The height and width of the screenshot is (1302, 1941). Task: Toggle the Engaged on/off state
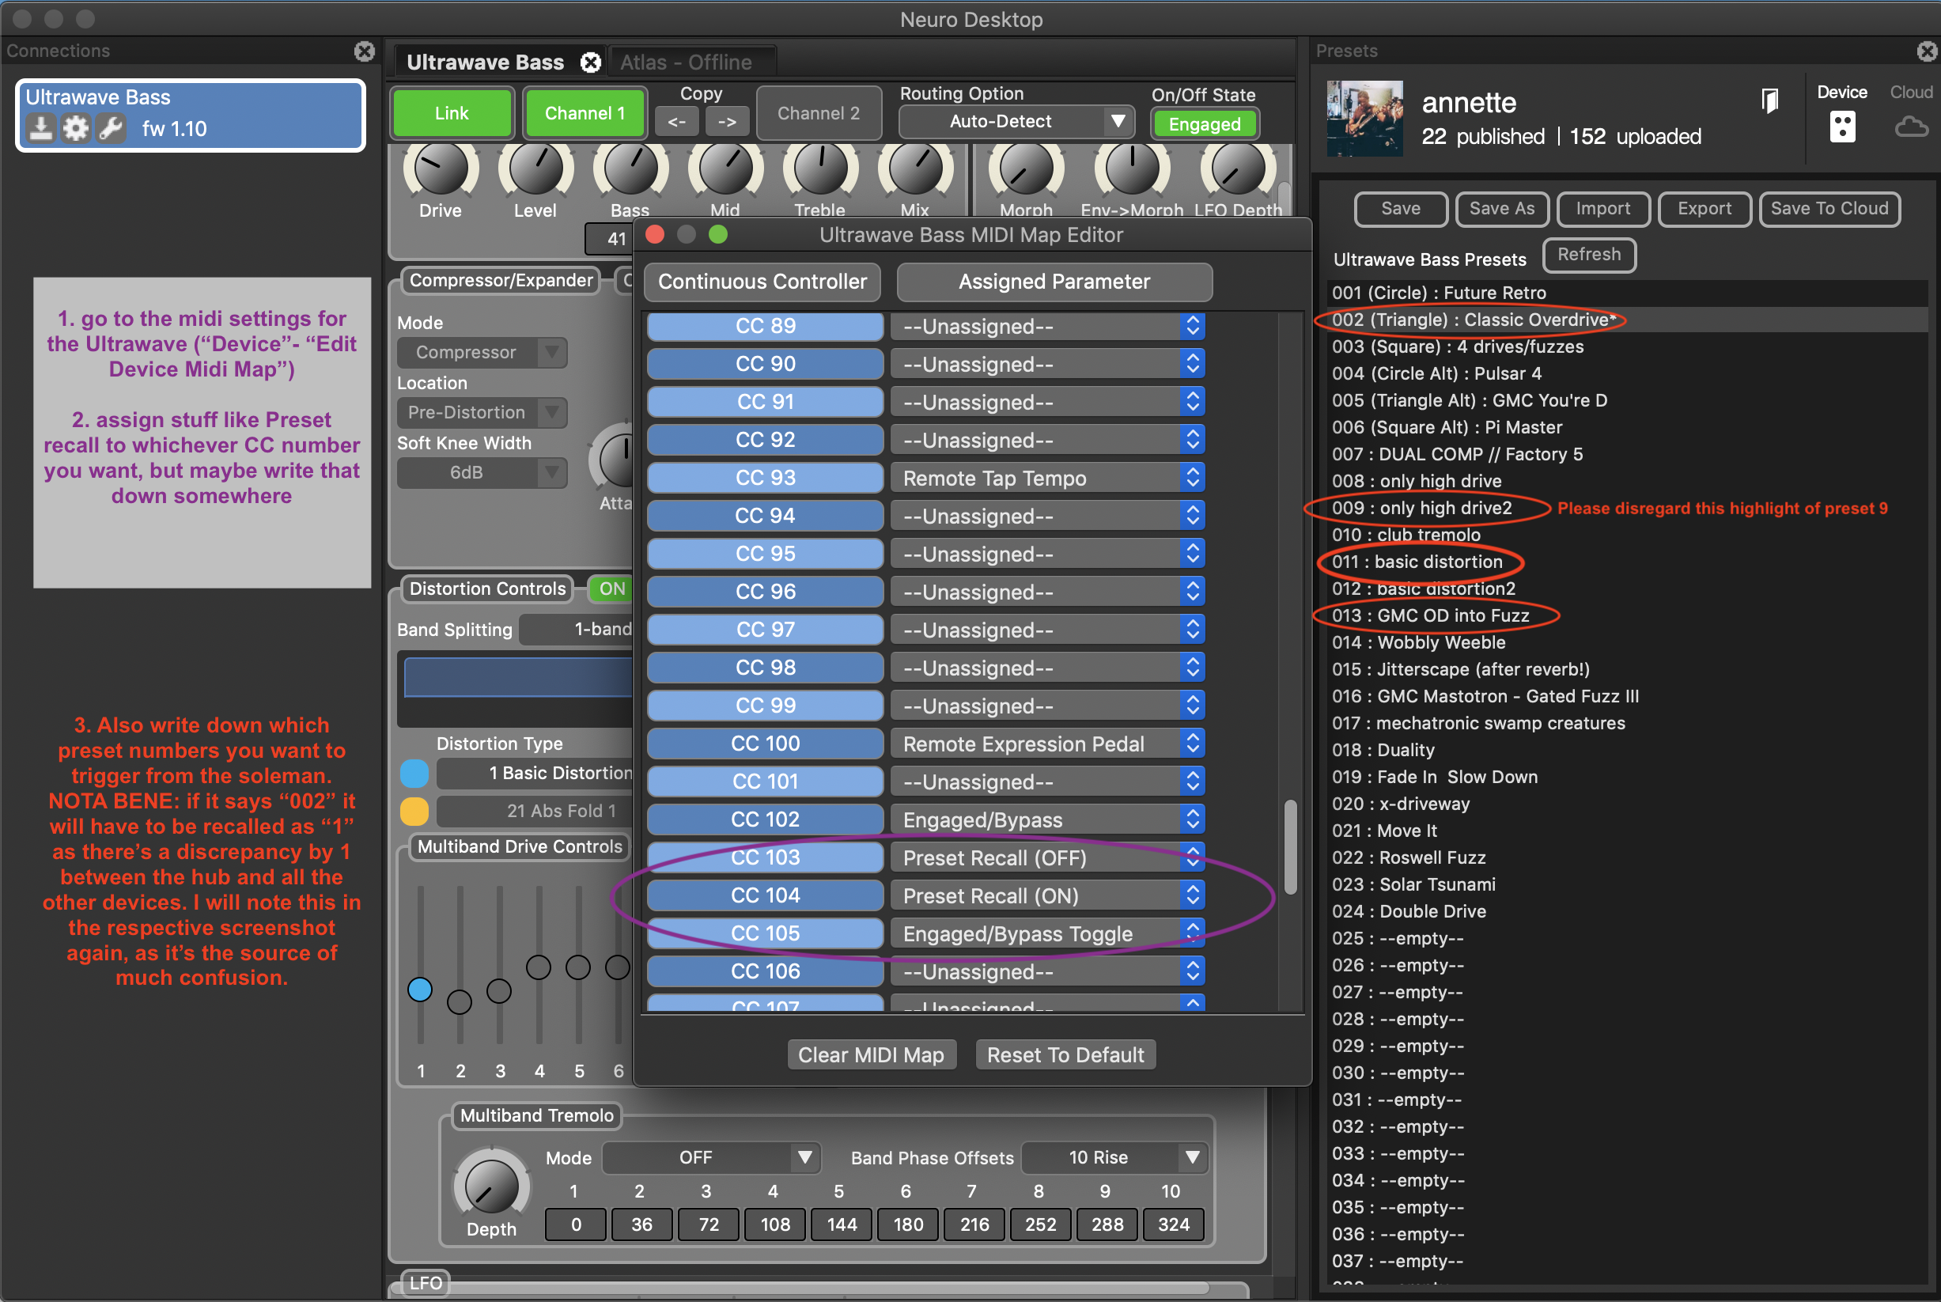(x=1204, y=123)
